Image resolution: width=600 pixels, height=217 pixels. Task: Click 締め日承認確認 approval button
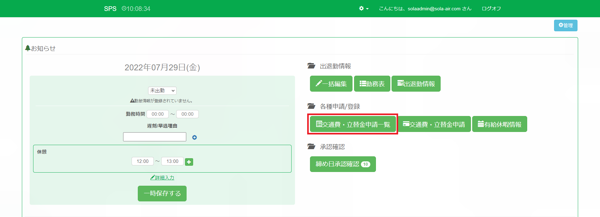click(342, 164)
